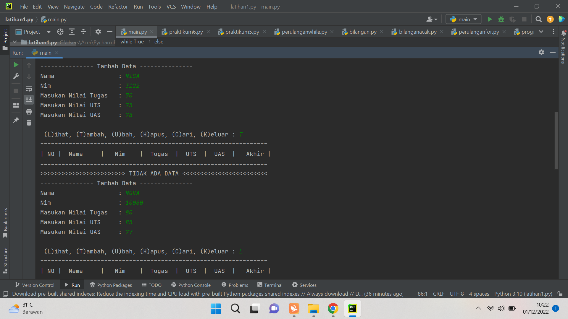The image size is (568, 319).
Task: Open the Refactor menu
Action: click(x=118, y=6)
